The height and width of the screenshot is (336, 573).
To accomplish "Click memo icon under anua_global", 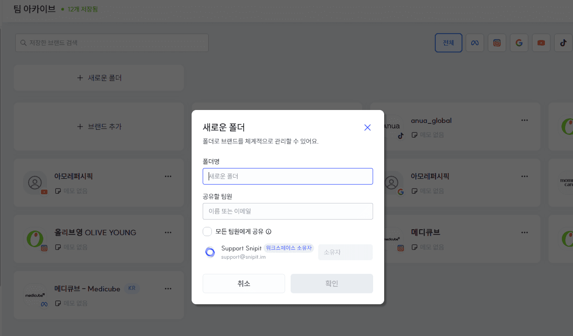I will [x=414, y=135].
